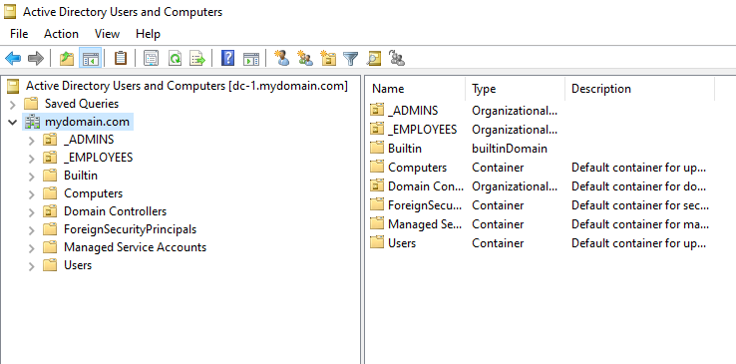The height and width of the screenshot is (364, 736).
Task: Collapse the mydomain.com tree node
Action: click(x=13, y=123)
